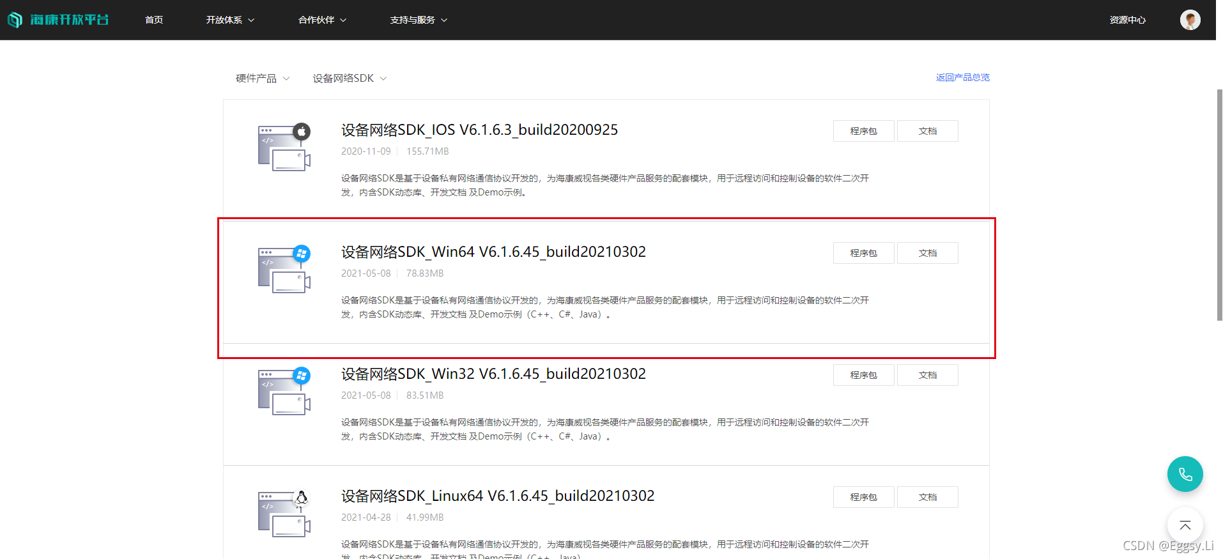1223x559 pixels.
Task: Open the 开放体系 navigation menu
Action: click(x=230, y=20)
